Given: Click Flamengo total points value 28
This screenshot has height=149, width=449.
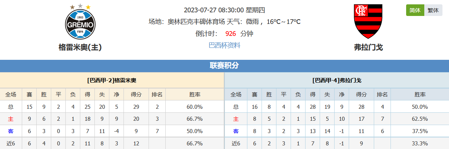Looking at the screenshot, I should [361, 107].
